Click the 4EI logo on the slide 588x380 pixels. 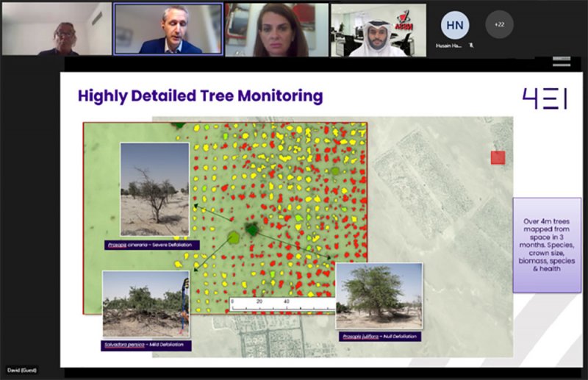[545, 98]
